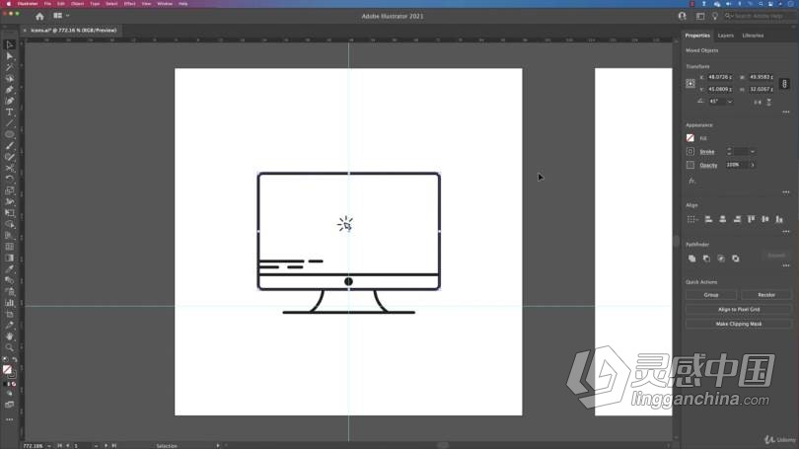Select the Pen tool
The height and width of the screenshot is (449, 799).
point(10,90)
